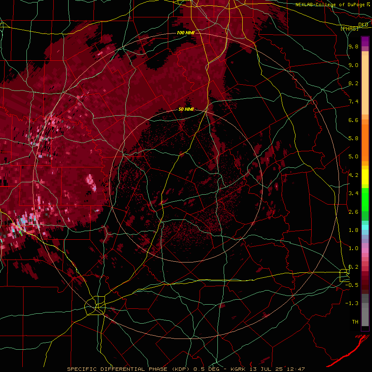The width and height of the screenshot is (372, 372).
Task: Click the -0.5 scale value
Action: (352, 285)
